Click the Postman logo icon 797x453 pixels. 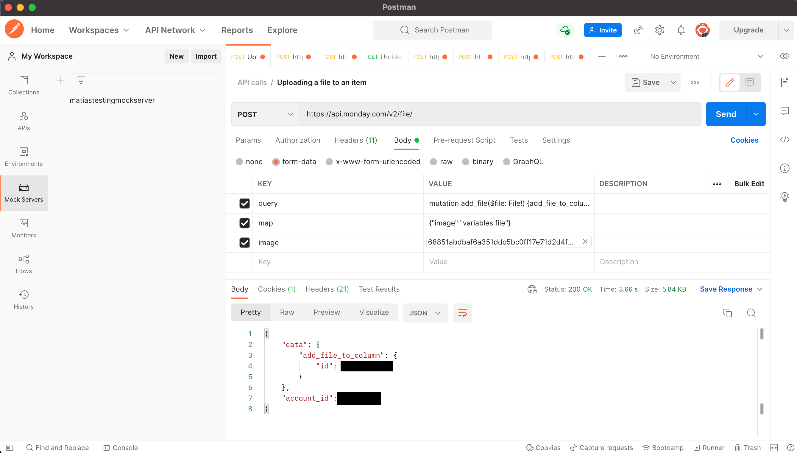(x=14, y=29)
